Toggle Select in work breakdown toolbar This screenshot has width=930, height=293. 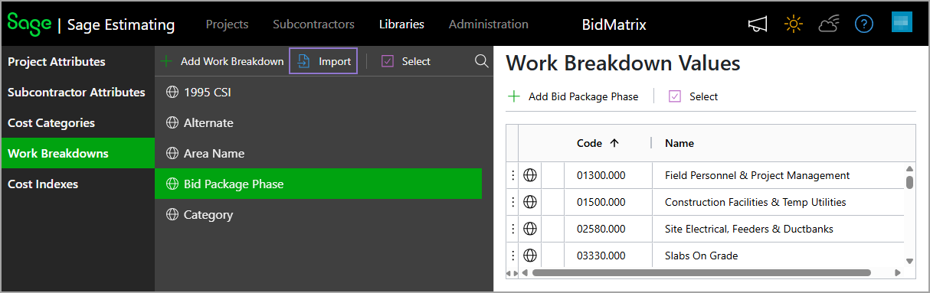point(405,61)
